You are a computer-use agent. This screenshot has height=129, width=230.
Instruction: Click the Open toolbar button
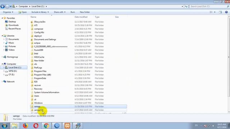tap(22, 12)
